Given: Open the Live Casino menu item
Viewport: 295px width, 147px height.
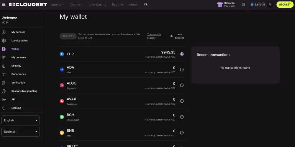Looking at the screenshot, I should tap(97, 5).
